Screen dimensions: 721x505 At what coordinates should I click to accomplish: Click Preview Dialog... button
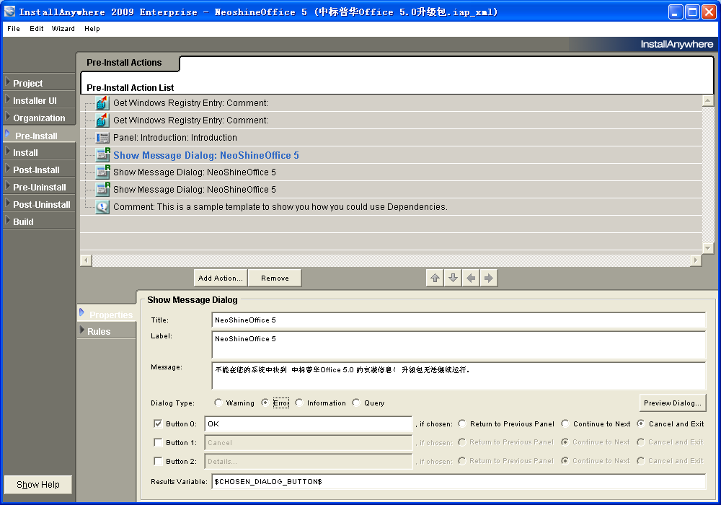(x=672, y=403)
